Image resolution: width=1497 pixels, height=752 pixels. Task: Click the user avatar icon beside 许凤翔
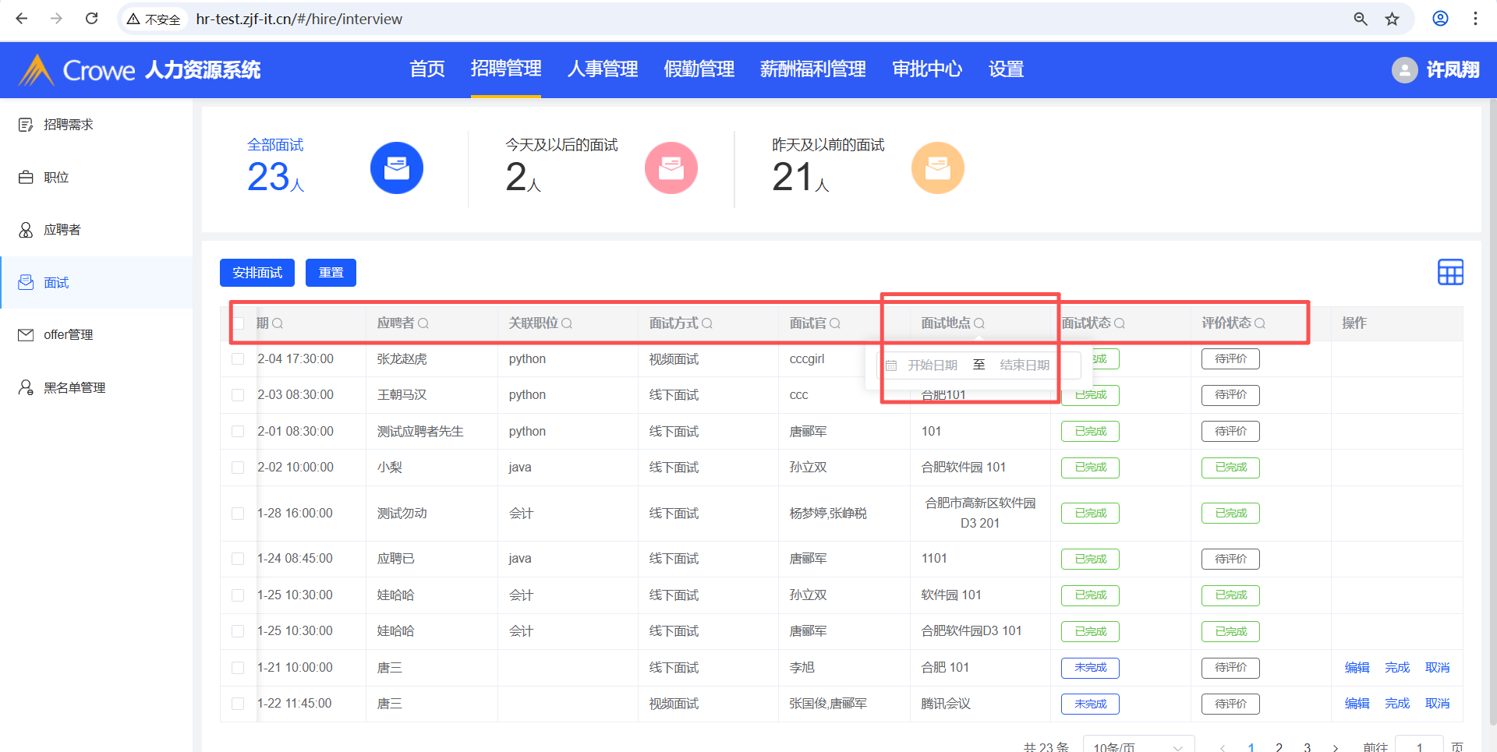[1404, 70]
